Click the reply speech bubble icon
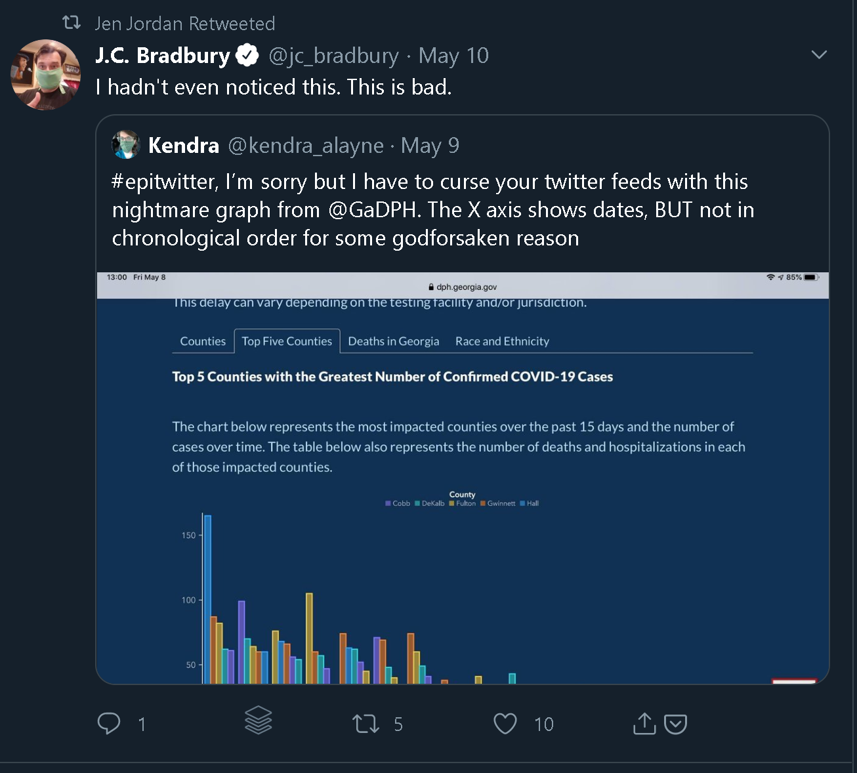 coord(109,723)
